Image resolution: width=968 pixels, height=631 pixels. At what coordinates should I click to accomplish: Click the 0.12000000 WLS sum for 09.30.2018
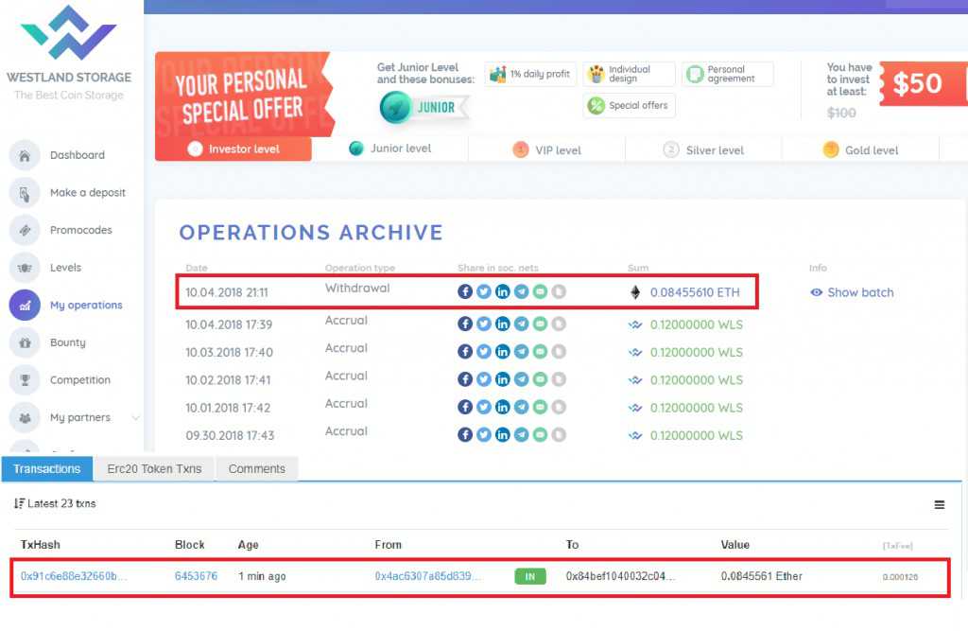[697, 436]
